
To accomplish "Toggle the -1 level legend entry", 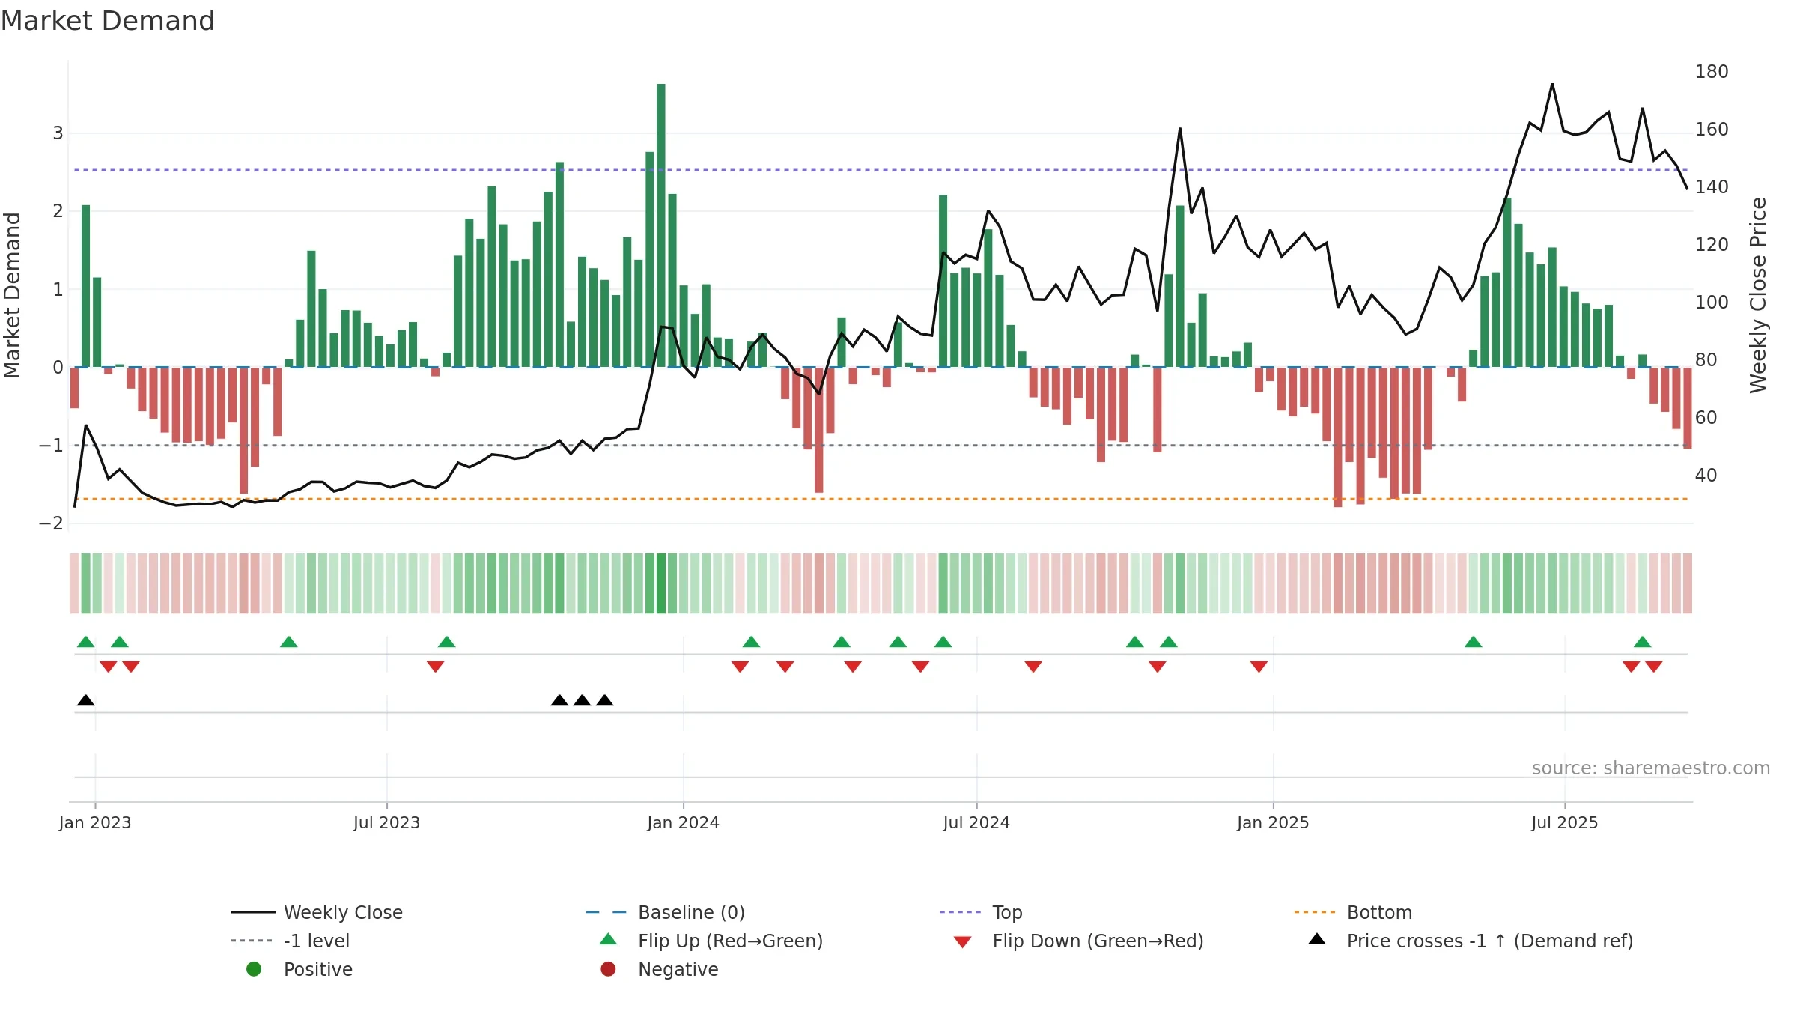I will (x=291, y=941).
